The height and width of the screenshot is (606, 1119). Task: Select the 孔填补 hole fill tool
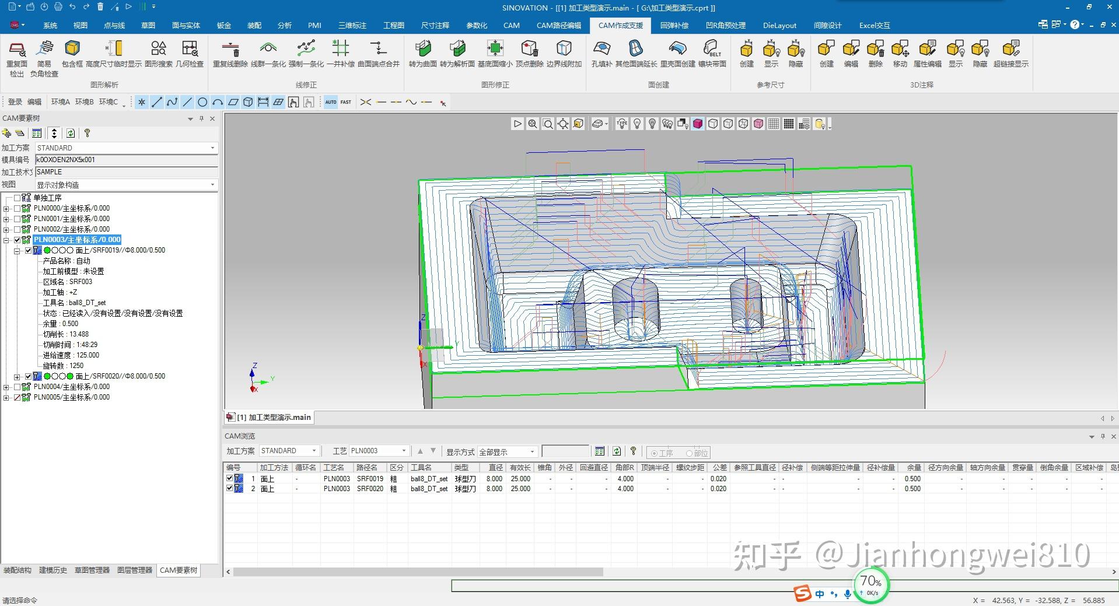[x=602, y=49]
